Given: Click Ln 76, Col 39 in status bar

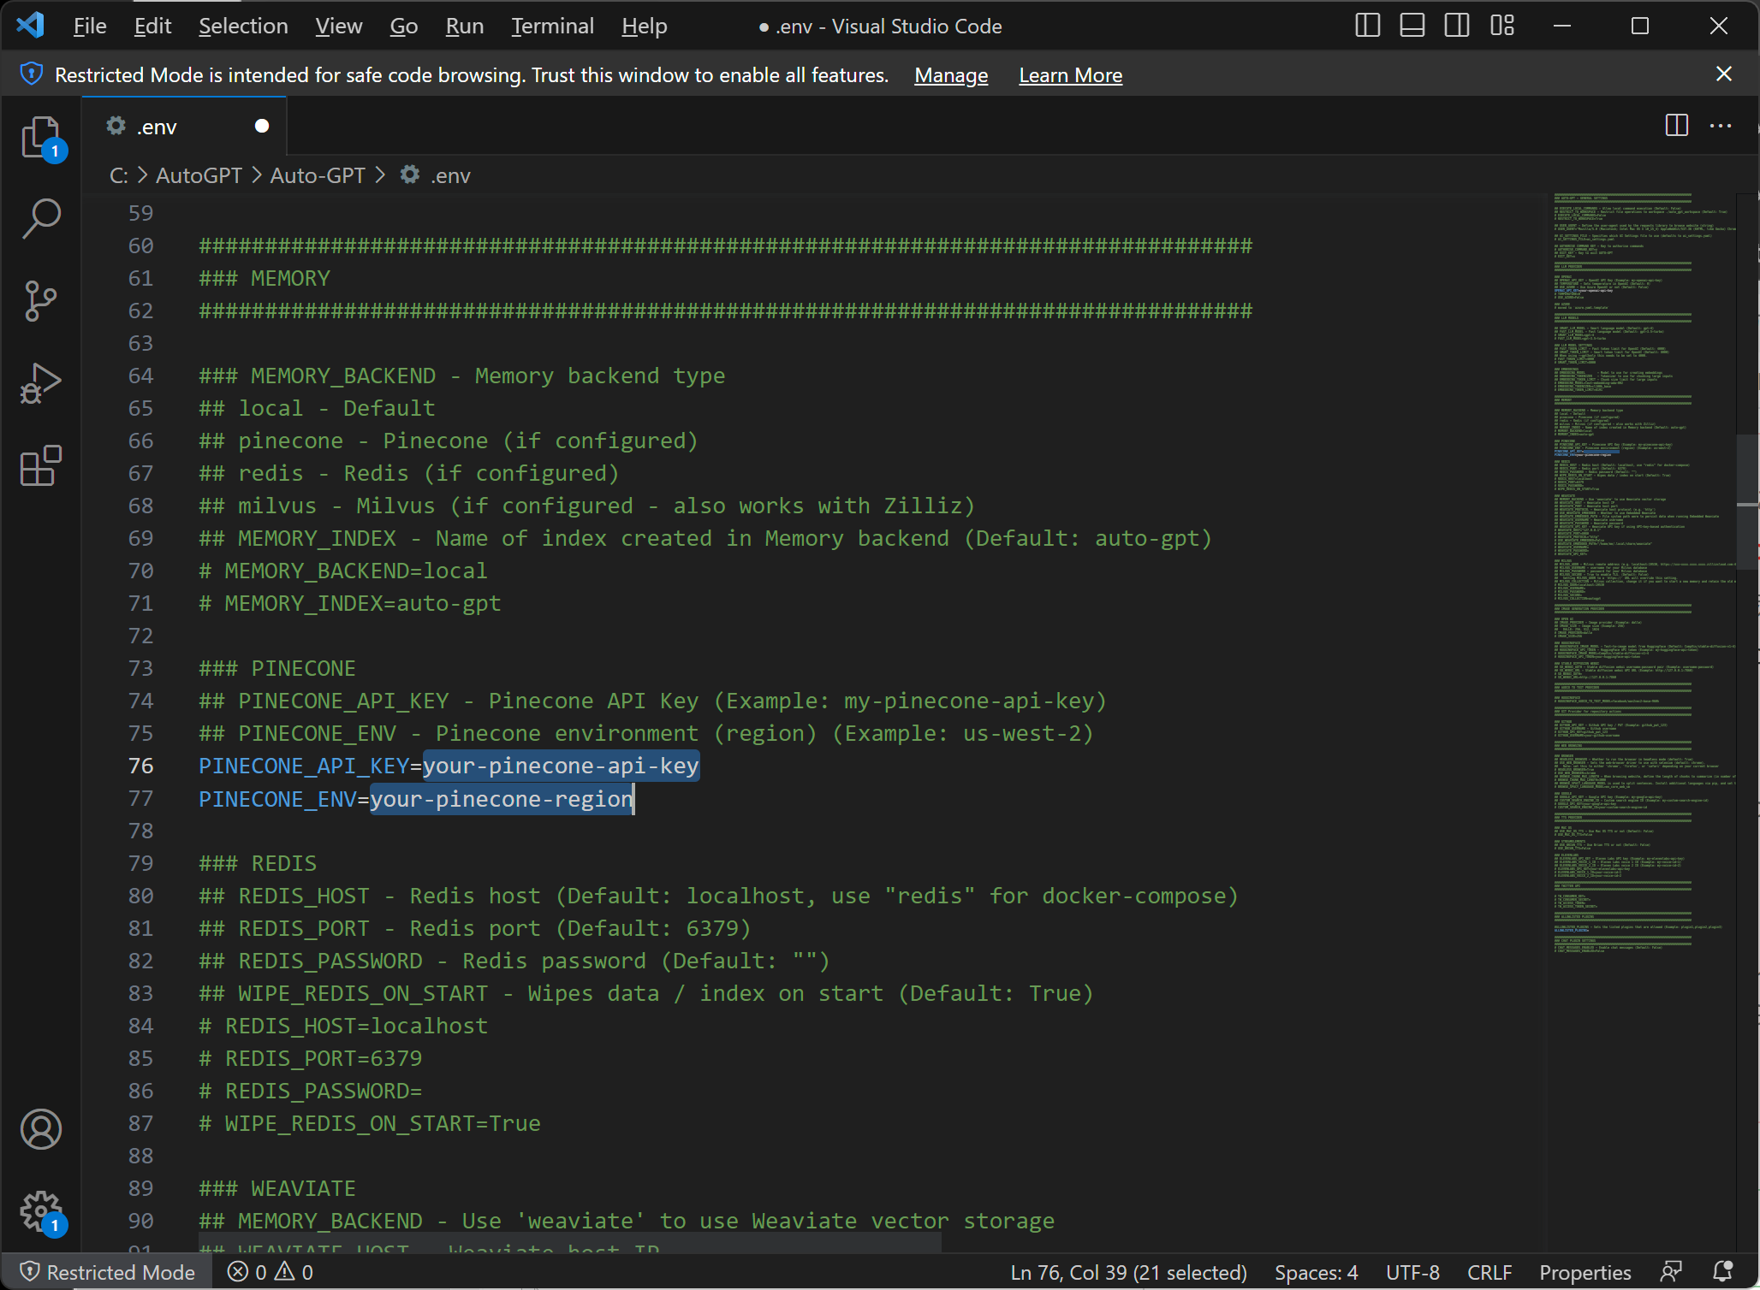Looking at the screenshot, I should point(1128,1272).
